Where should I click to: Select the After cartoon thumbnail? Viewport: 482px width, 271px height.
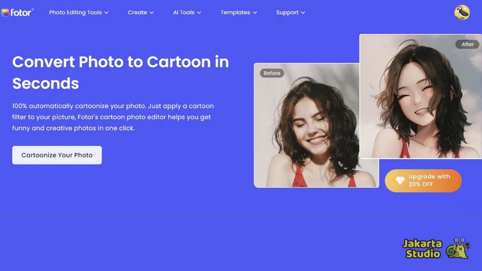coord(420,96)
